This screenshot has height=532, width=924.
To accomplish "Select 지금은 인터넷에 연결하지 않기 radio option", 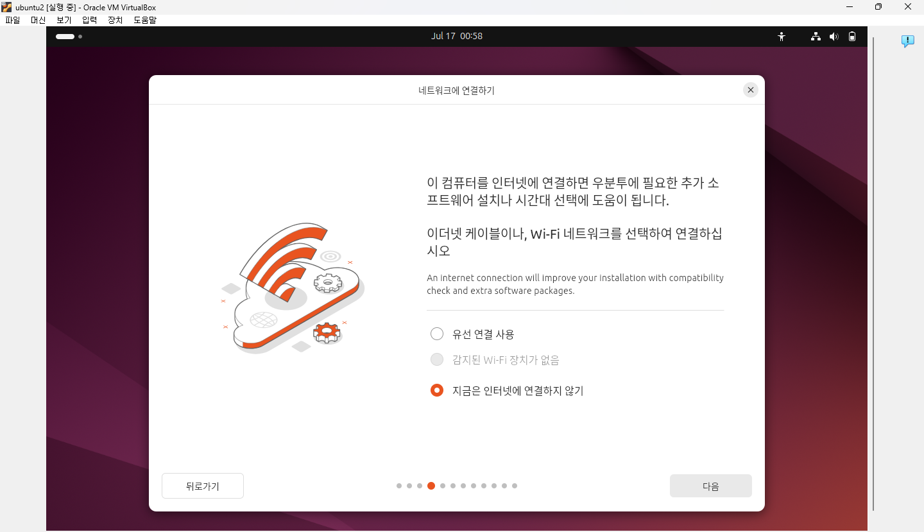I will [x=437, y=390].
